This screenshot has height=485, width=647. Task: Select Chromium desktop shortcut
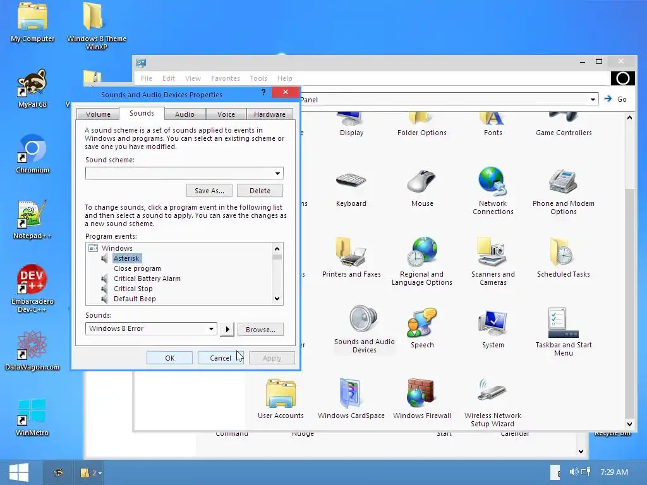pos(32,154)
